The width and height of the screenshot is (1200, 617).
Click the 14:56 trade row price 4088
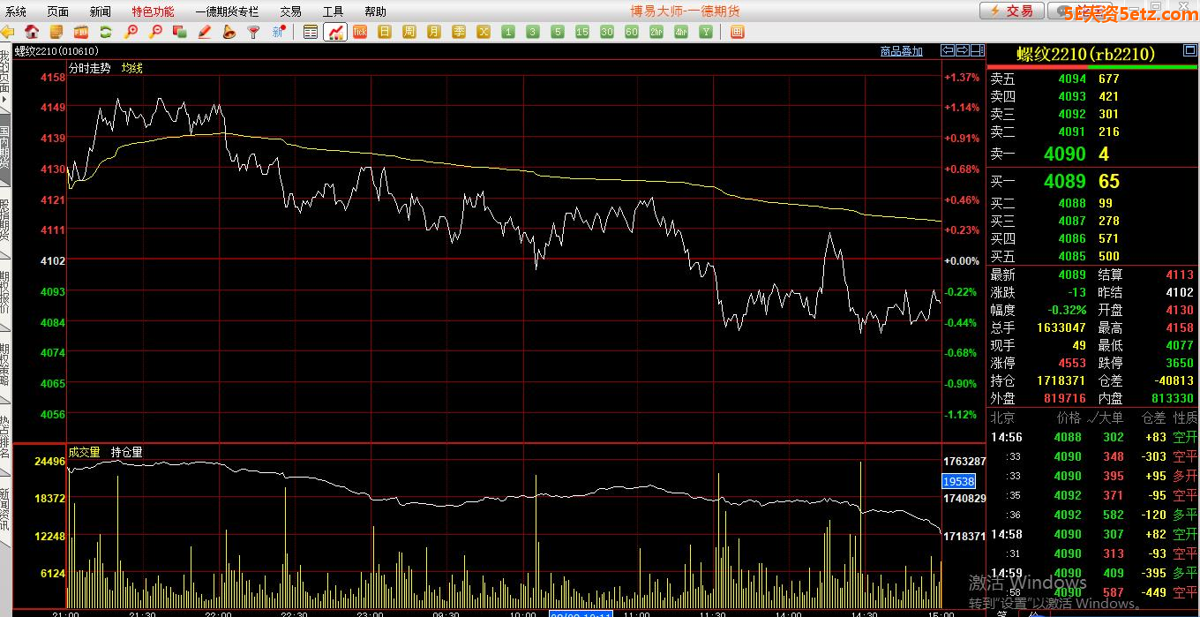(1068, 437)
